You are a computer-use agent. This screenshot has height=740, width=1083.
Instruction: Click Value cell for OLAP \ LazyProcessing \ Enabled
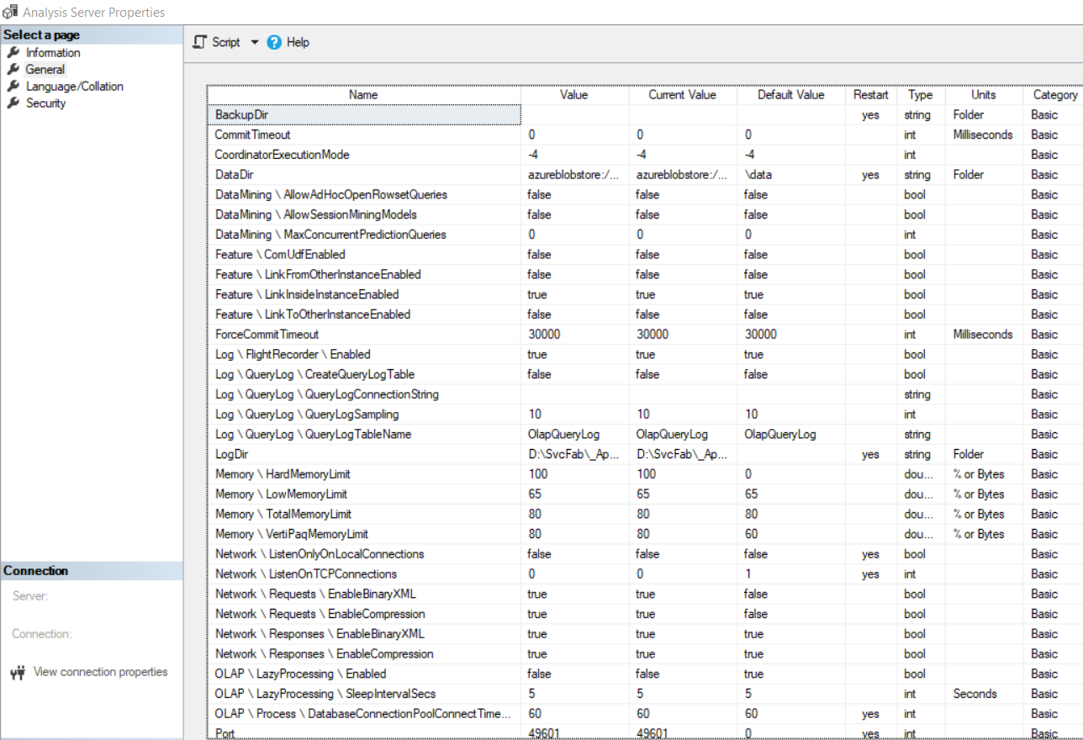pos(573,674)
